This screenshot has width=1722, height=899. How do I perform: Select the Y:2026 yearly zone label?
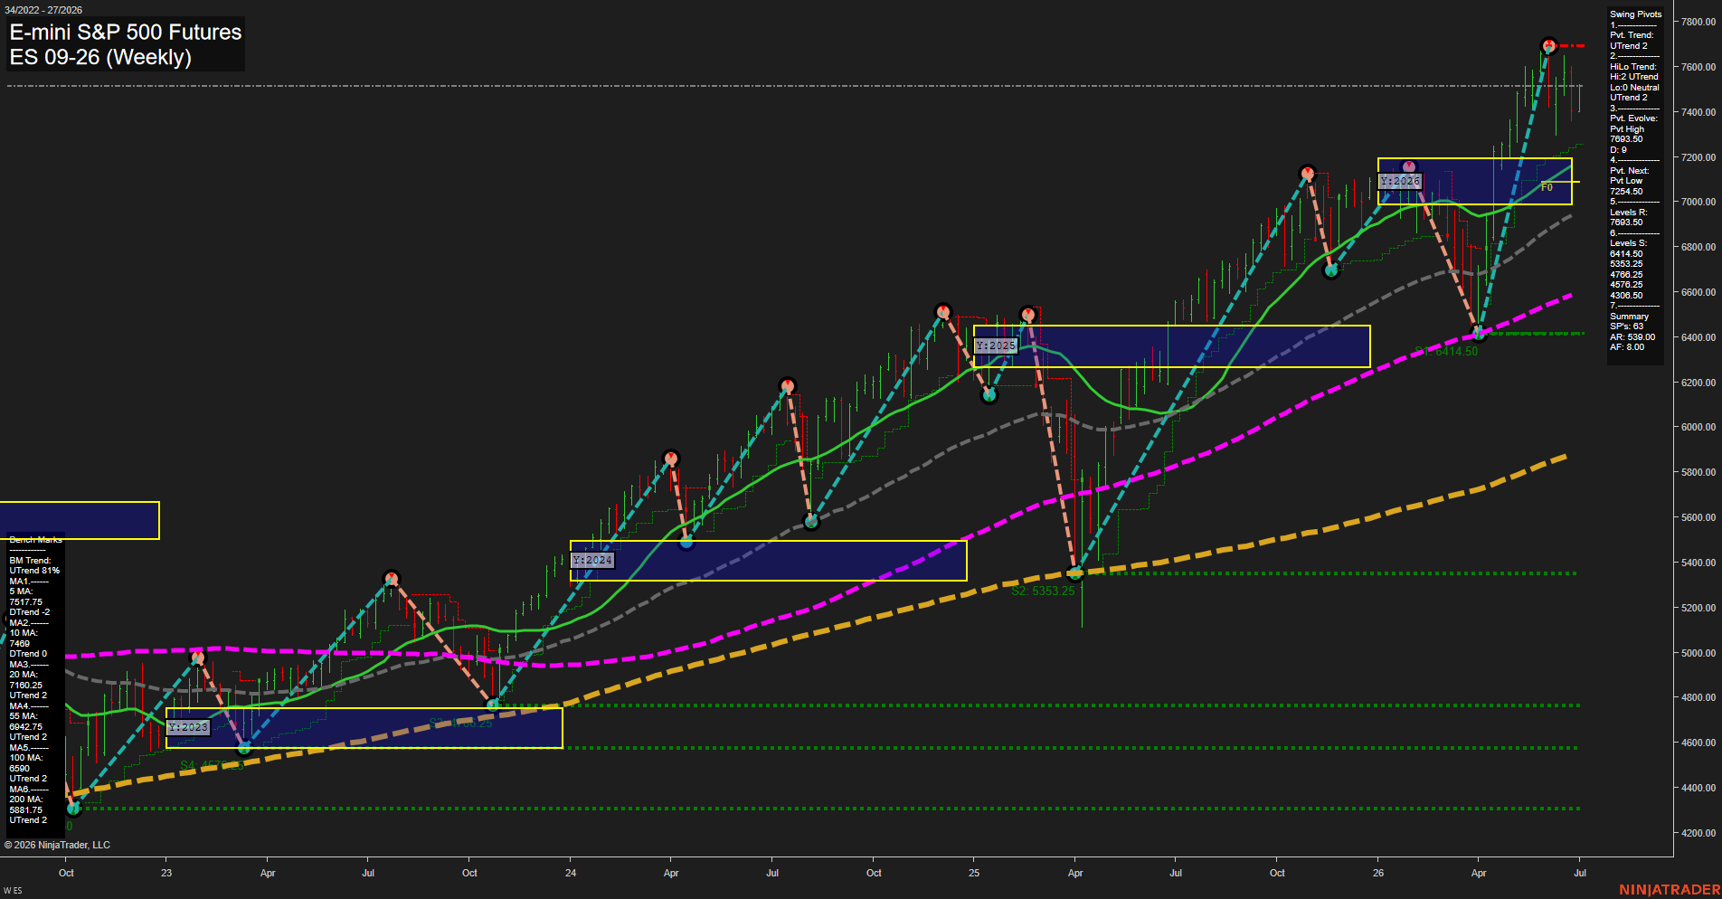[1400, 181]
